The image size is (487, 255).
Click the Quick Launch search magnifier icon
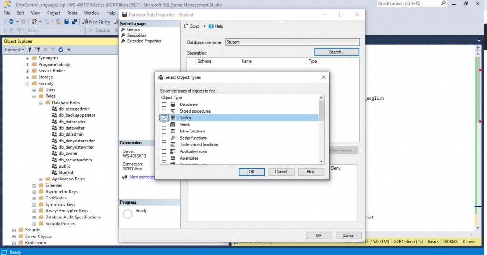coord(443,3)
